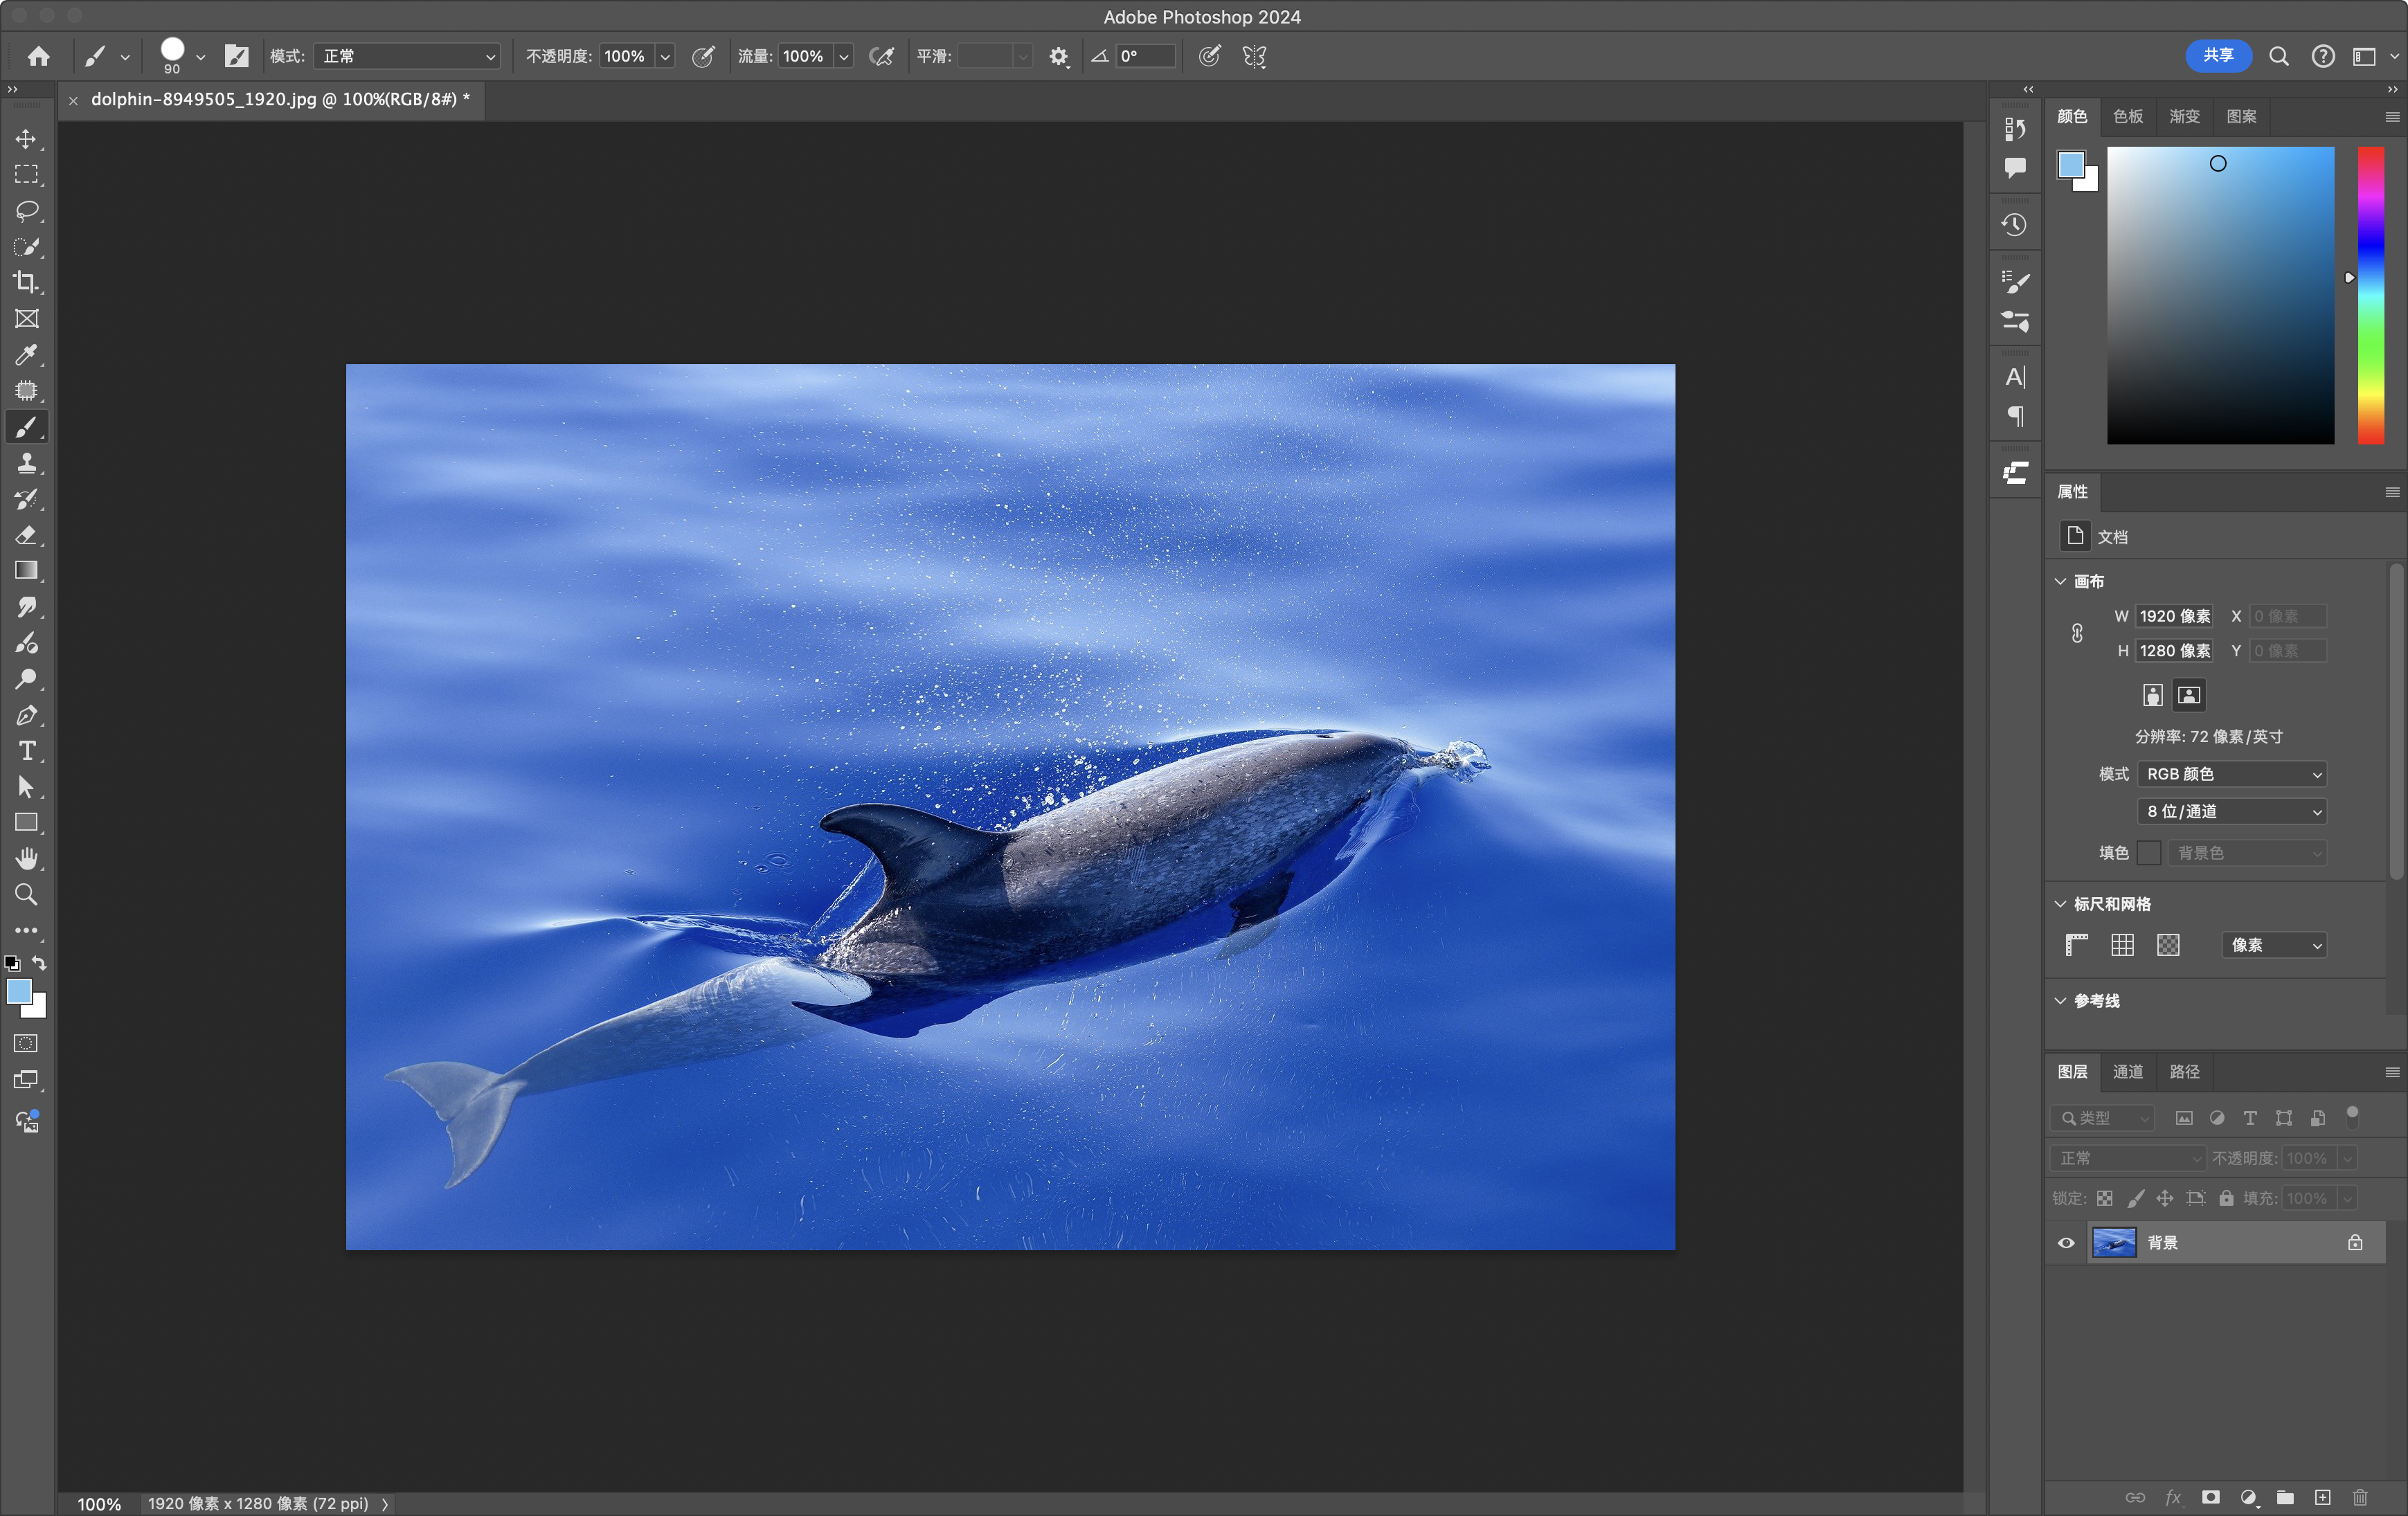Open the History panel icon

click(x=2015, y=225)
